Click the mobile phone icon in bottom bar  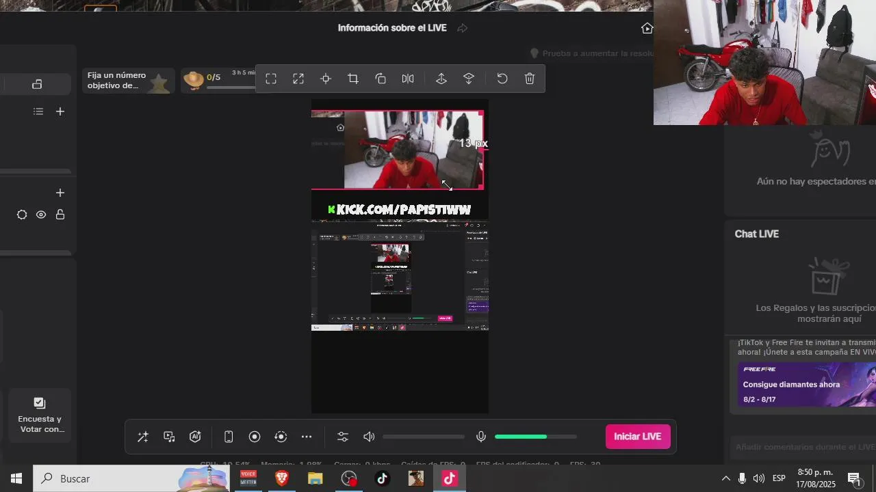click(229, 437)
